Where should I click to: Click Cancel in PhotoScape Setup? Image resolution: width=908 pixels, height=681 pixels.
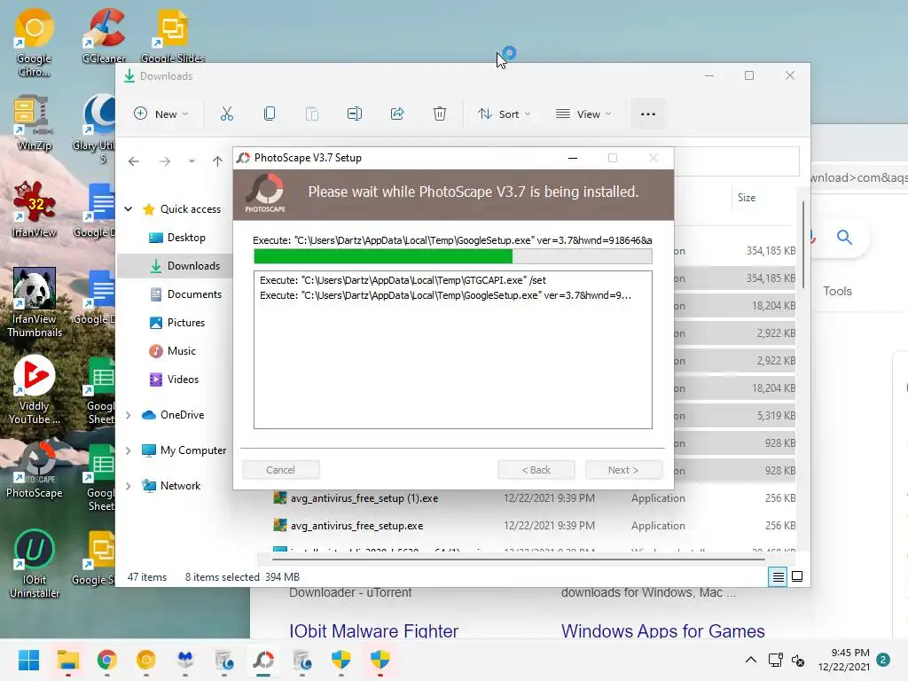[x=280, y=470]
